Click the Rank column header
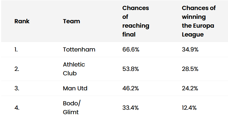This screenshot has height=118, width=228. click(22, 21)
